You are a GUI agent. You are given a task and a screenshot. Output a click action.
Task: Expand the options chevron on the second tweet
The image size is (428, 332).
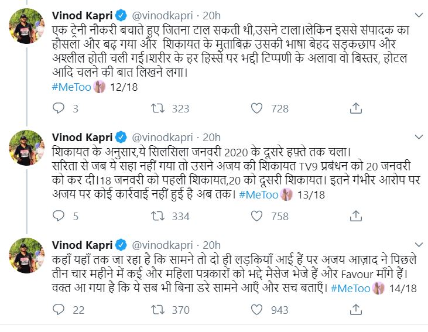pos(417,138)
